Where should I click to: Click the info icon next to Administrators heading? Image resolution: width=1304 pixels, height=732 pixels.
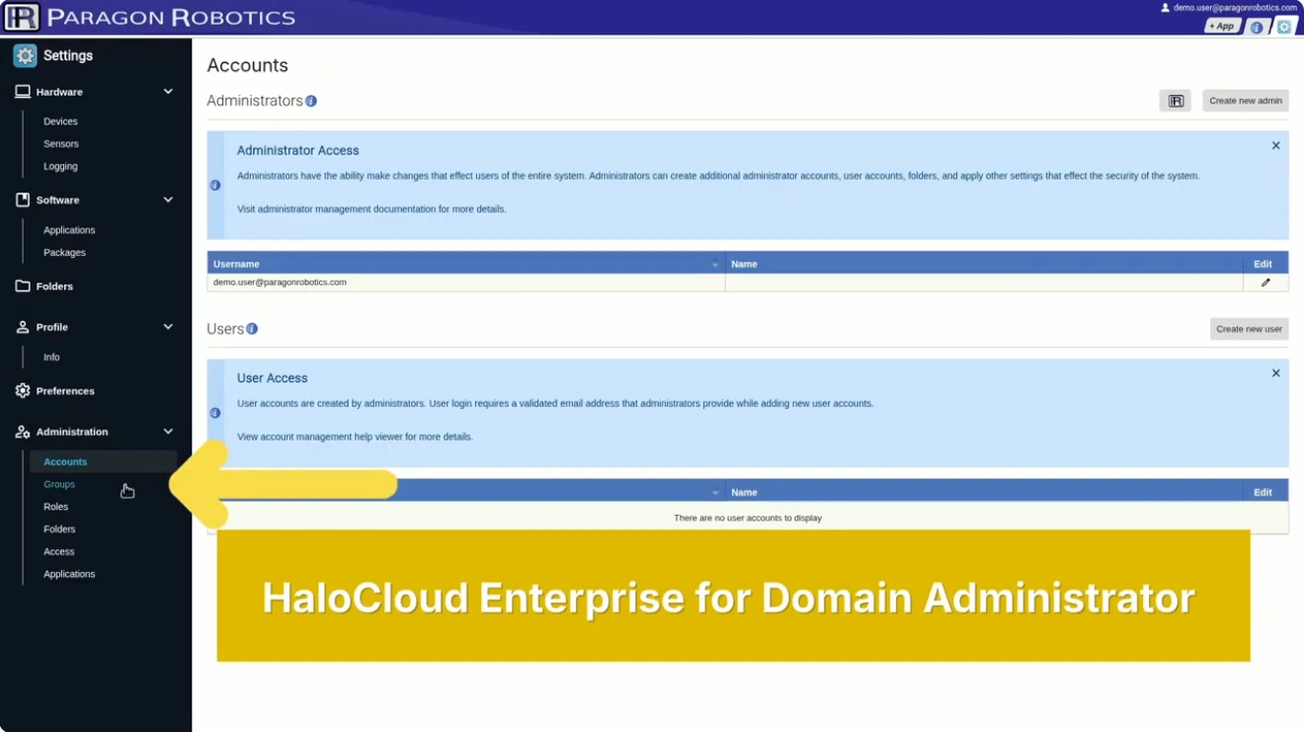(x=311, y=101)
